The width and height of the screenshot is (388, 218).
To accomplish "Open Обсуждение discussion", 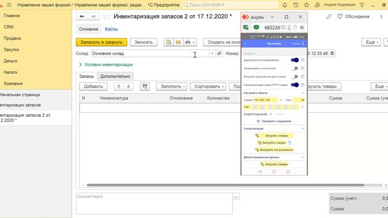I will pyautogui.click(x=353, y=16).
